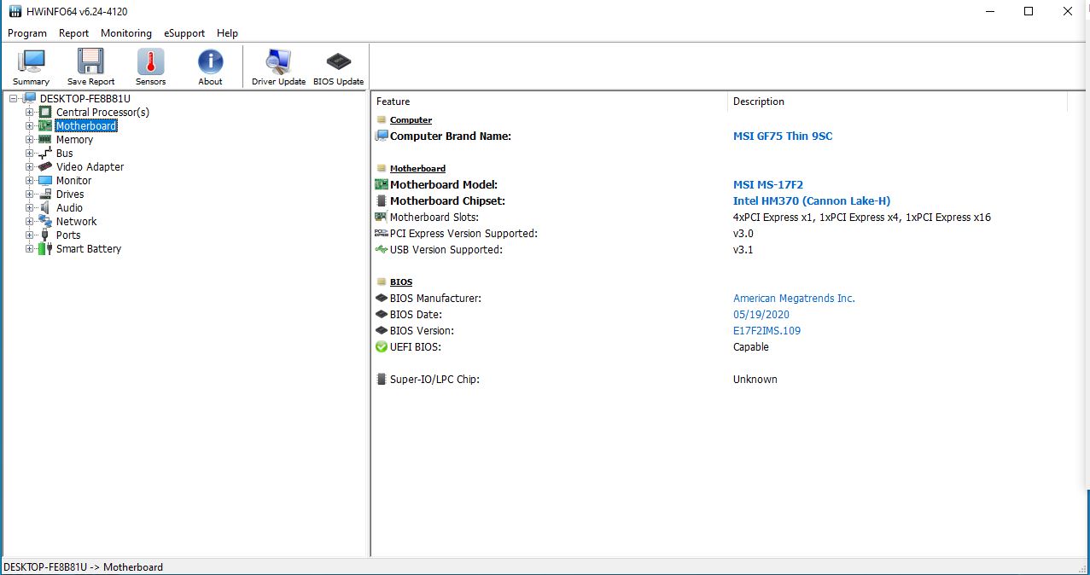Expand the Drives tree node
This screenshot has width=1090, height=575.
[30, 194]
